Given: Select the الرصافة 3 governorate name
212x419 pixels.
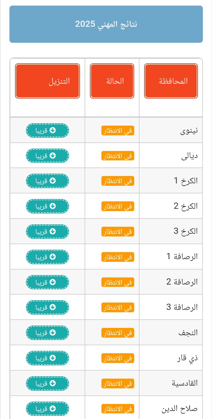Looking at the screenshot, I should 182,307.
